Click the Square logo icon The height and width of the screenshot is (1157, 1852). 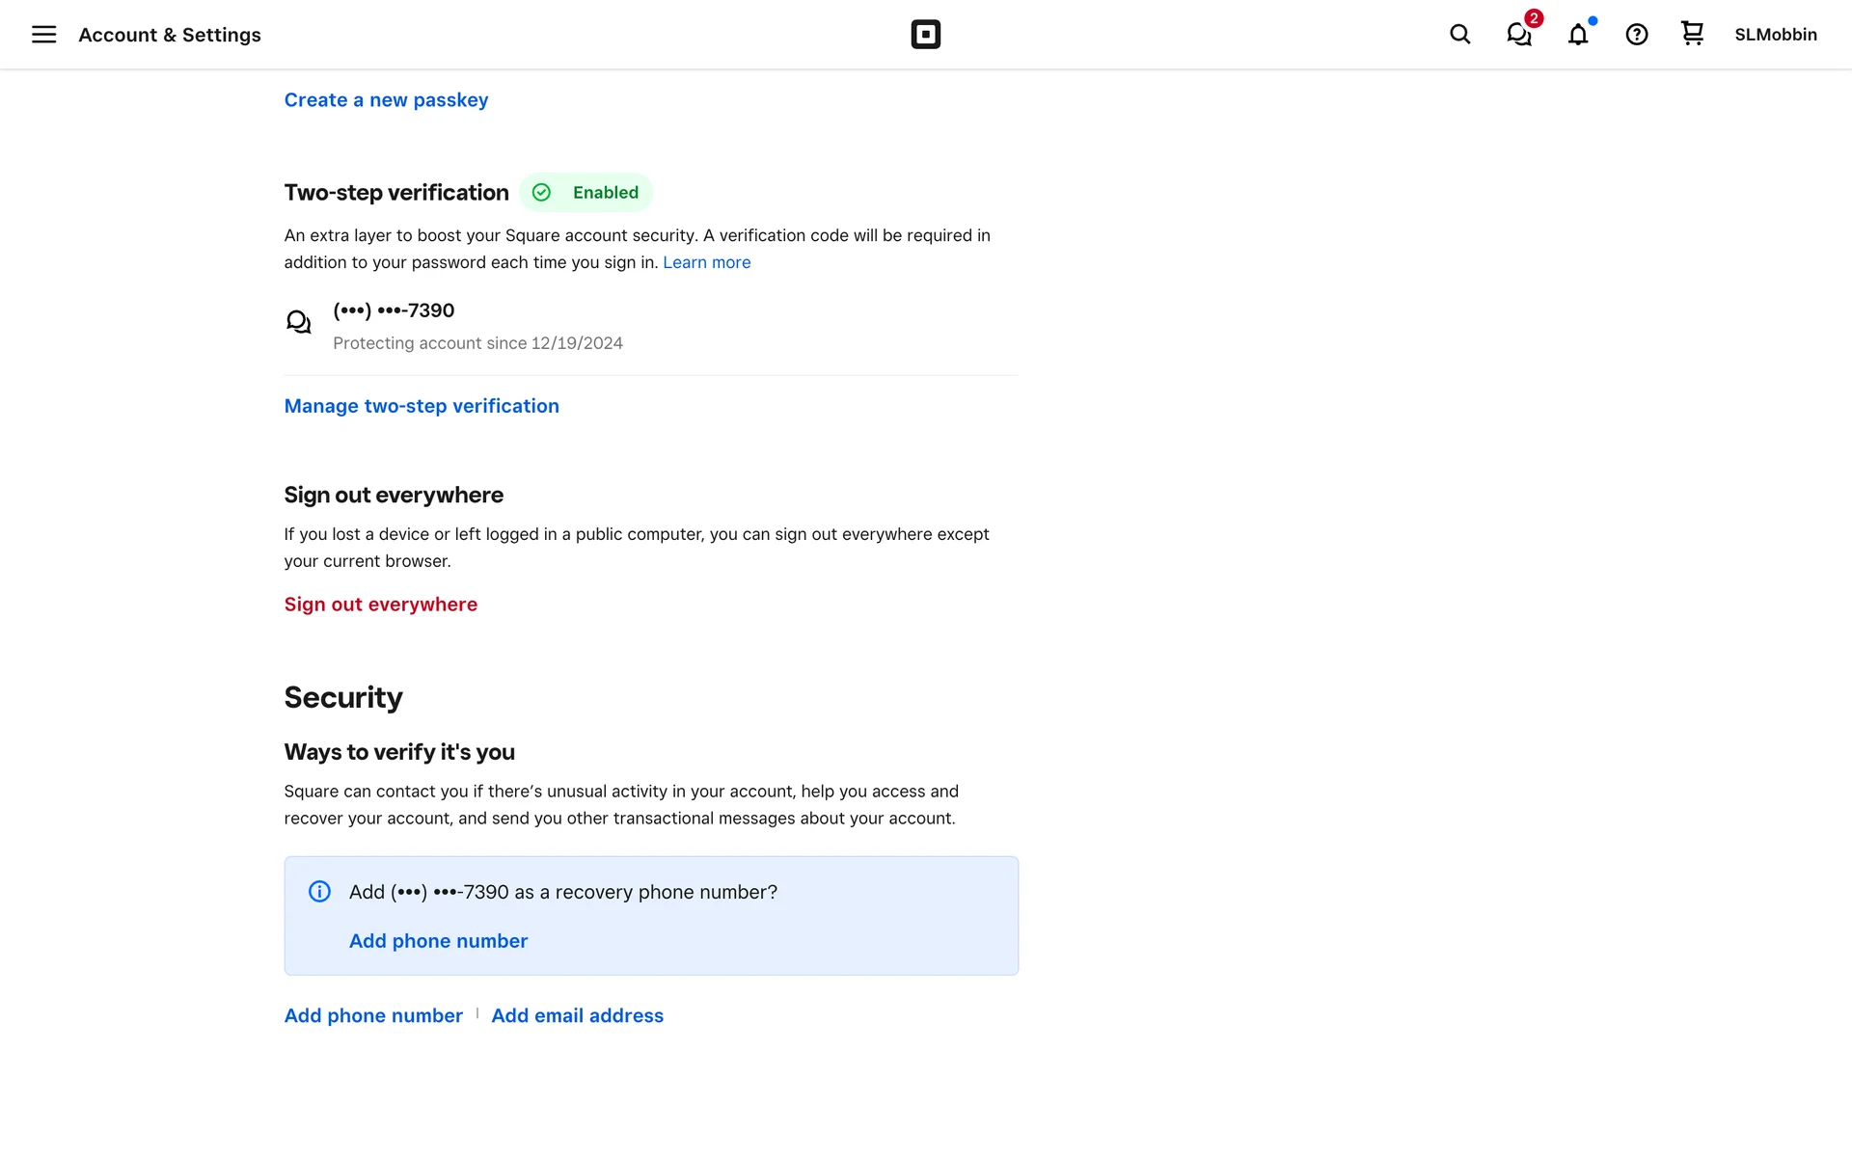click(x=925, y=35)
